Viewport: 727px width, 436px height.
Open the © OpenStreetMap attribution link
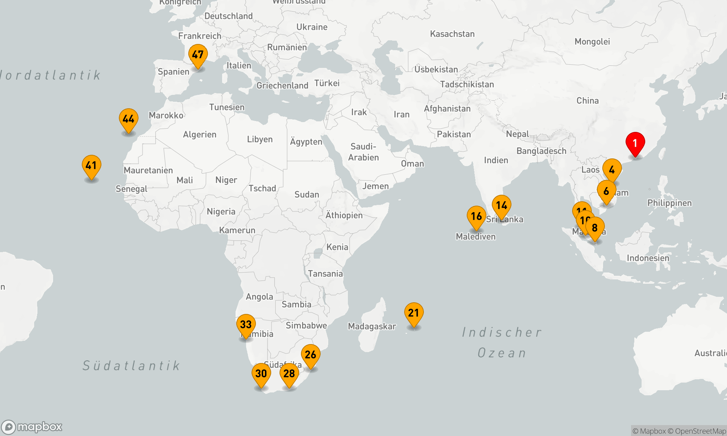[x=697, y=431]
